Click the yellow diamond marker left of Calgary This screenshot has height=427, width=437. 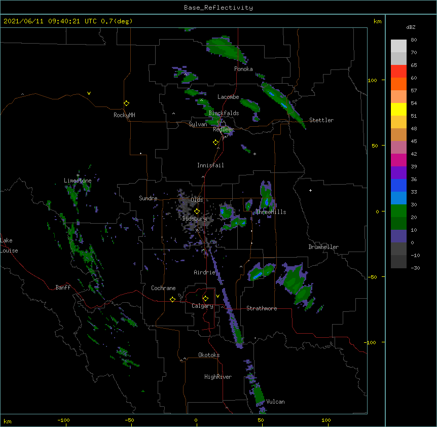pyautogui.click(x=172, y=299)
